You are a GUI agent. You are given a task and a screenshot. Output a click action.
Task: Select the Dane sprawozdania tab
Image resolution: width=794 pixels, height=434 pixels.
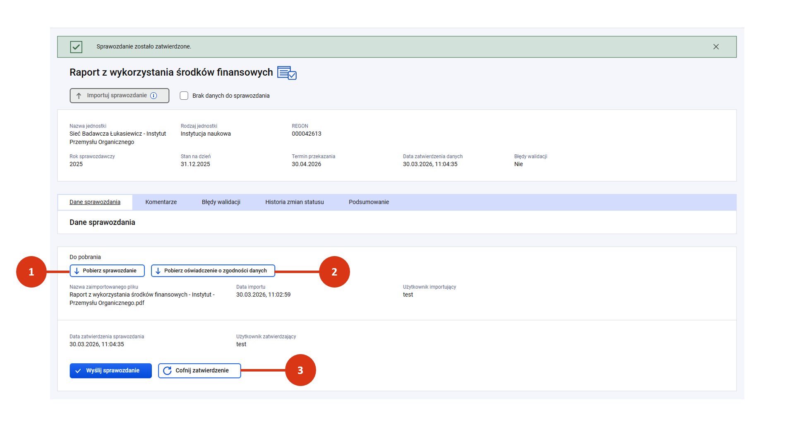(95, 202)
